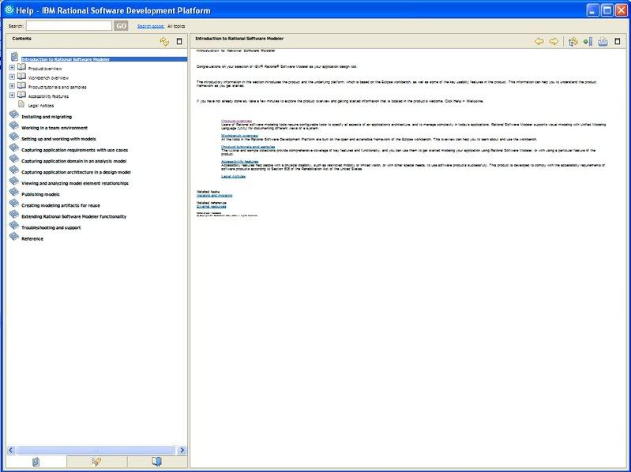Show current topic in table of contents
This screenshot has width=631, height=472.
coord(573,41)
